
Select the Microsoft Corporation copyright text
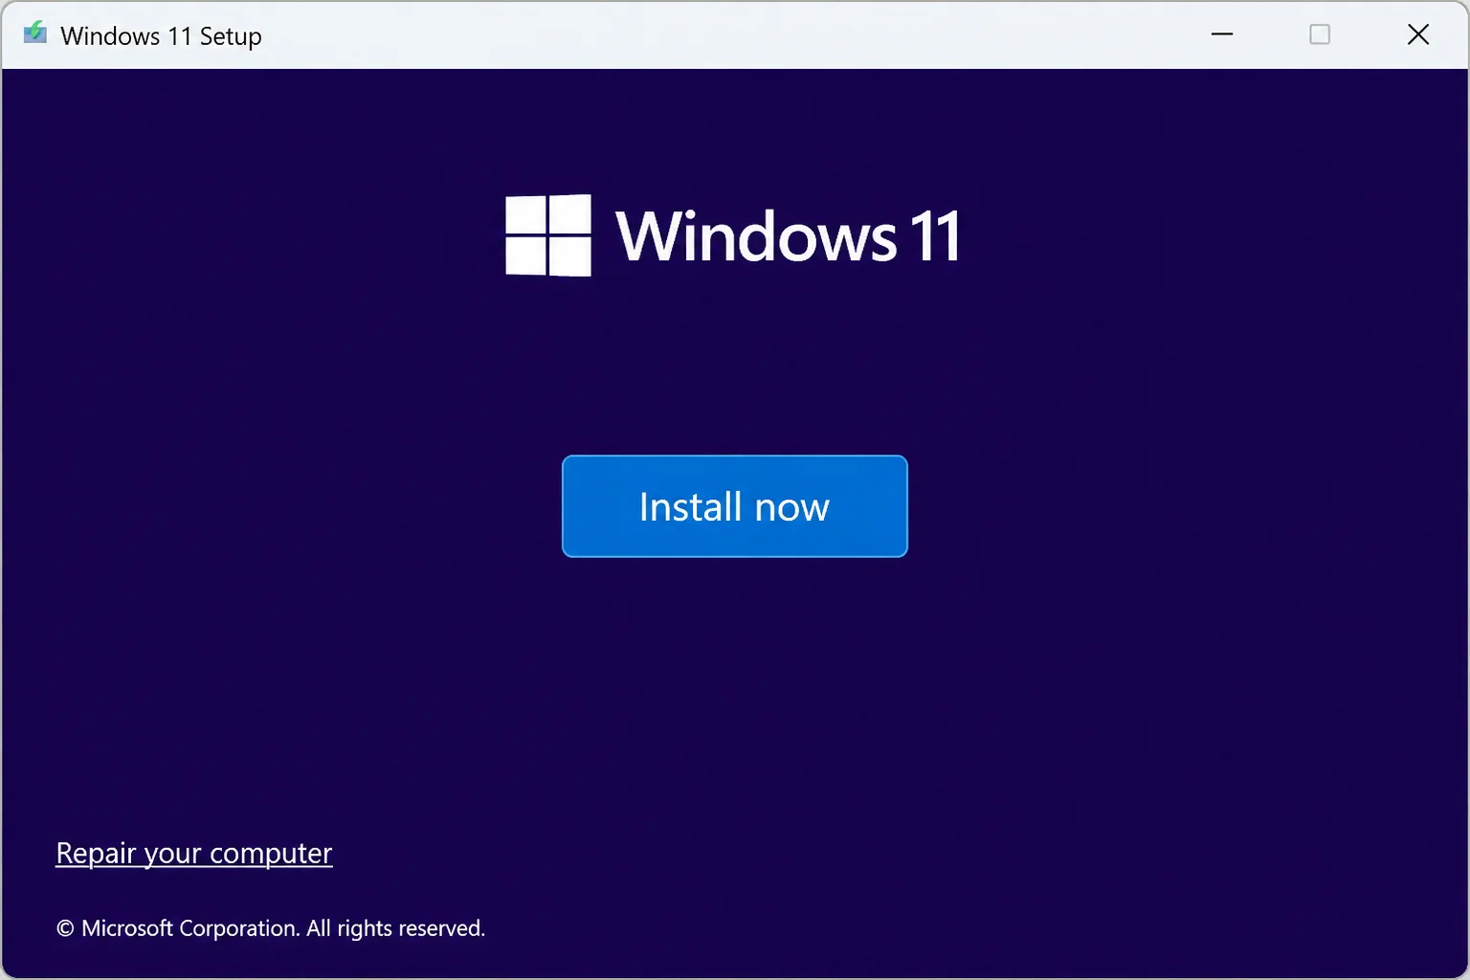coord(271,928)
